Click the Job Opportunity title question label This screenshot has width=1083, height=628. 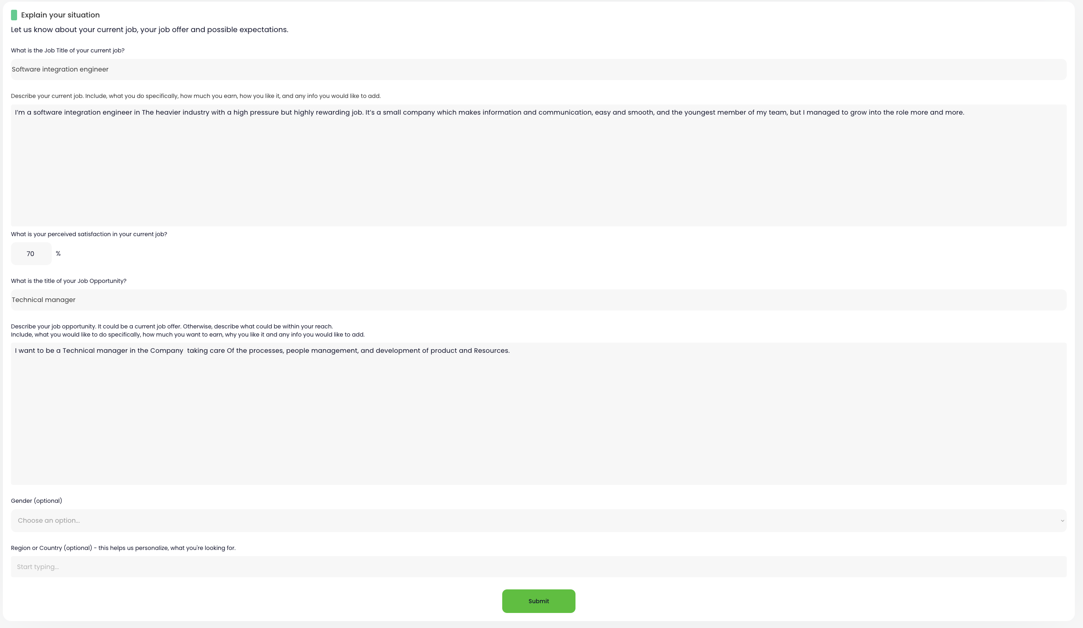pos(68,281)
